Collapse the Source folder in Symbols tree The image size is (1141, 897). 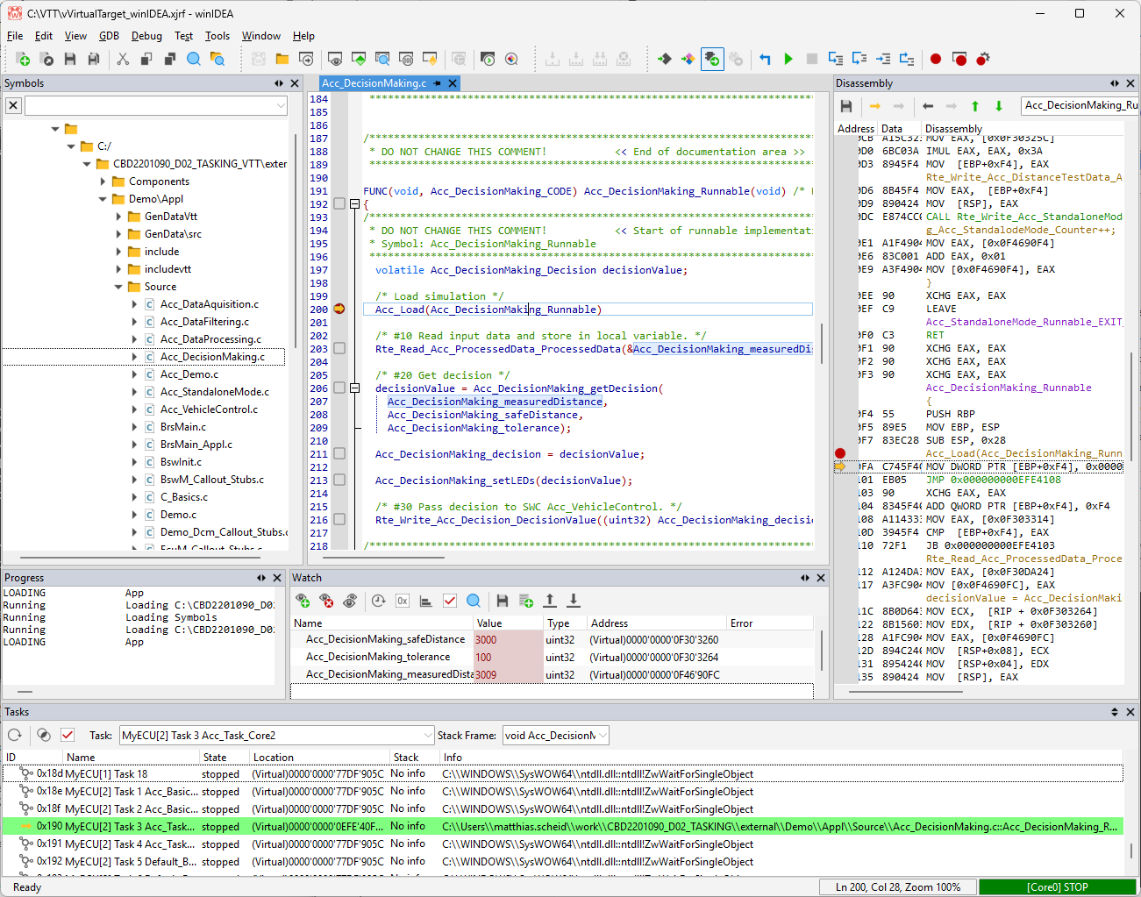(x=118, y=287)
